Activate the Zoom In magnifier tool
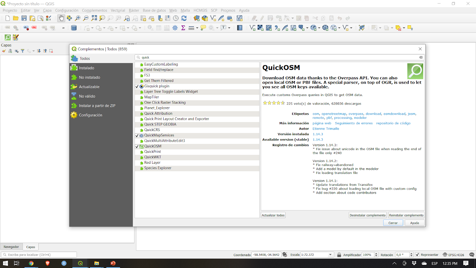476x268 pixels. (x=78, y=18)
